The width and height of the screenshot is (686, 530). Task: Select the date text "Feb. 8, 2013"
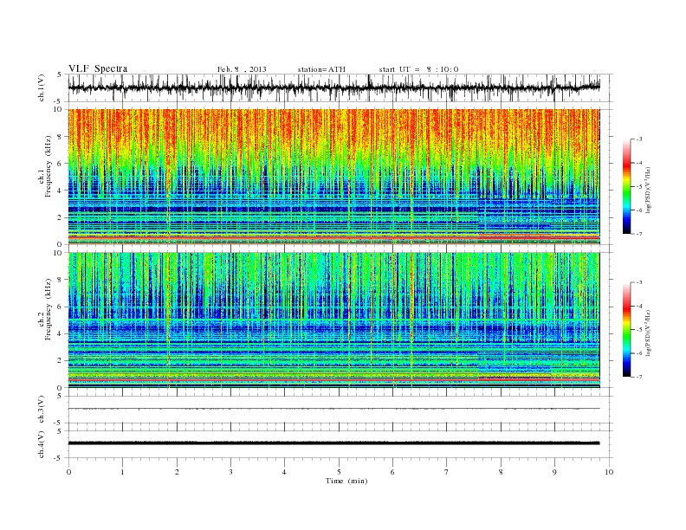pyautogui.click(x=242, y=69)
